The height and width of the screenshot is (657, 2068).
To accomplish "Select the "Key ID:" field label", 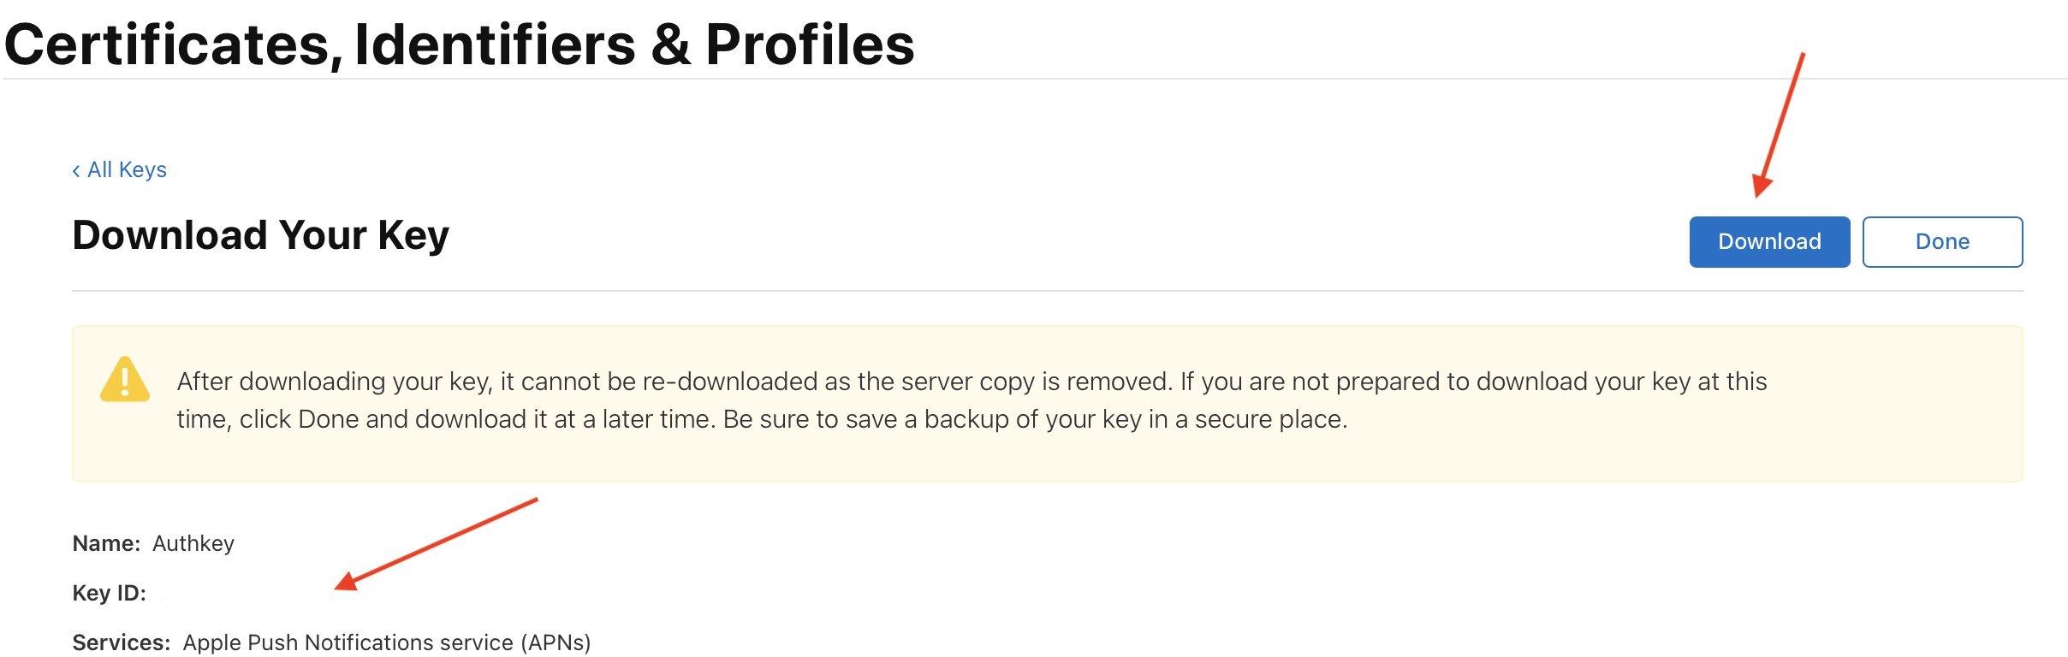I will tap(110, 592).
